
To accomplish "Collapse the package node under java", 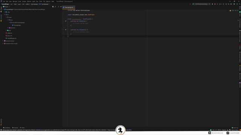I will [x=9, y=22].
